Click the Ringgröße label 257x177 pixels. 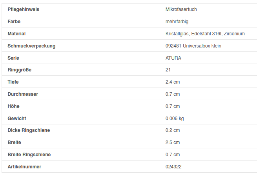click(x=20, y=70)
